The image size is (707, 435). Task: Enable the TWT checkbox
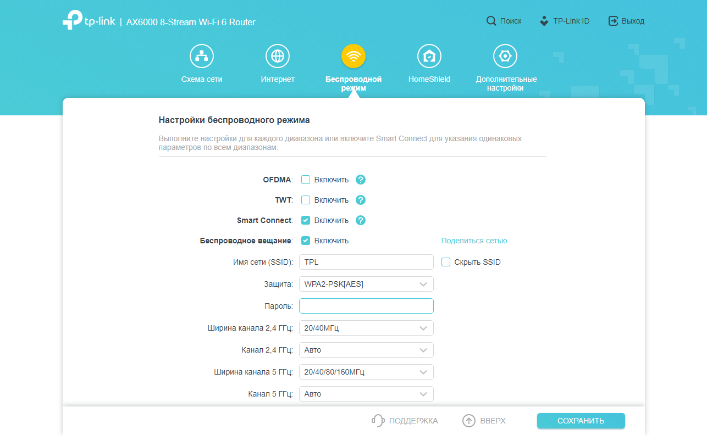coord(306,200)
